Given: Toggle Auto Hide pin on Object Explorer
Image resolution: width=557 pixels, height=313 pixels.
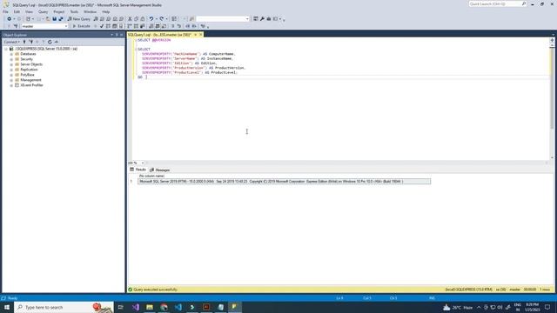Looking at the screenshot, I should [x=117, y=35].
